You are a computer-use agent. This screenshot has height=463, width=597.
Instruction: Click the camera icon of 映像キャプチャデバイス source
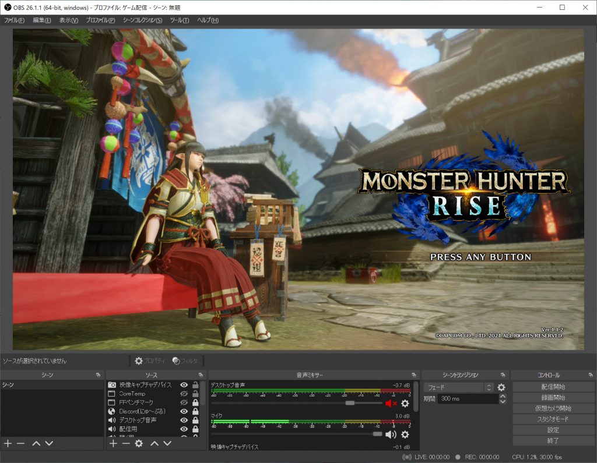click(x=112, y=384)
